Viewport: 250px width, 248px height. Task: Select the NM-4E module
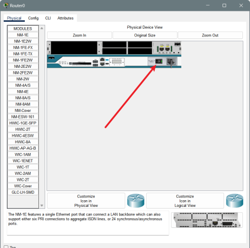(x=23, y=92)
